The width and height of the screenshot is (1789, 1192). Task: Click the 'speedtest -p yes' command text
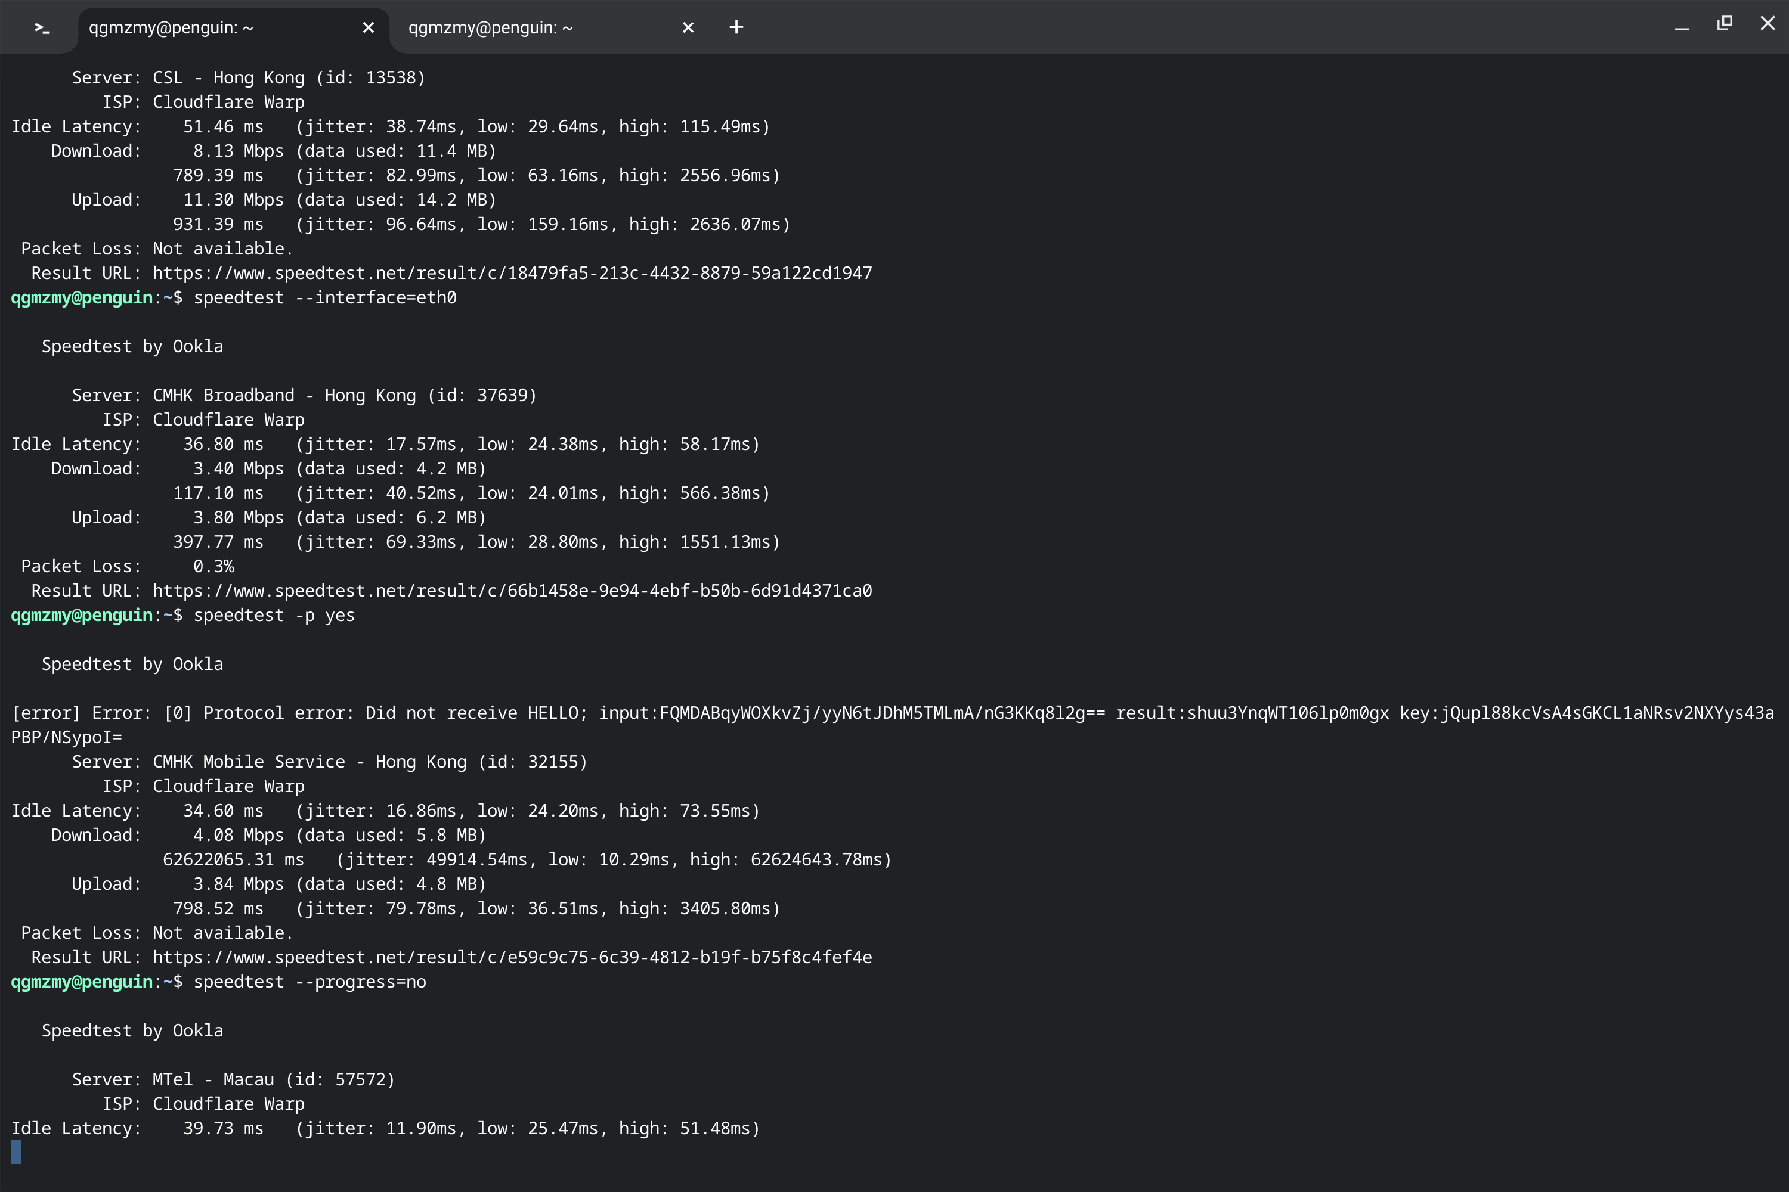(274, 615)
